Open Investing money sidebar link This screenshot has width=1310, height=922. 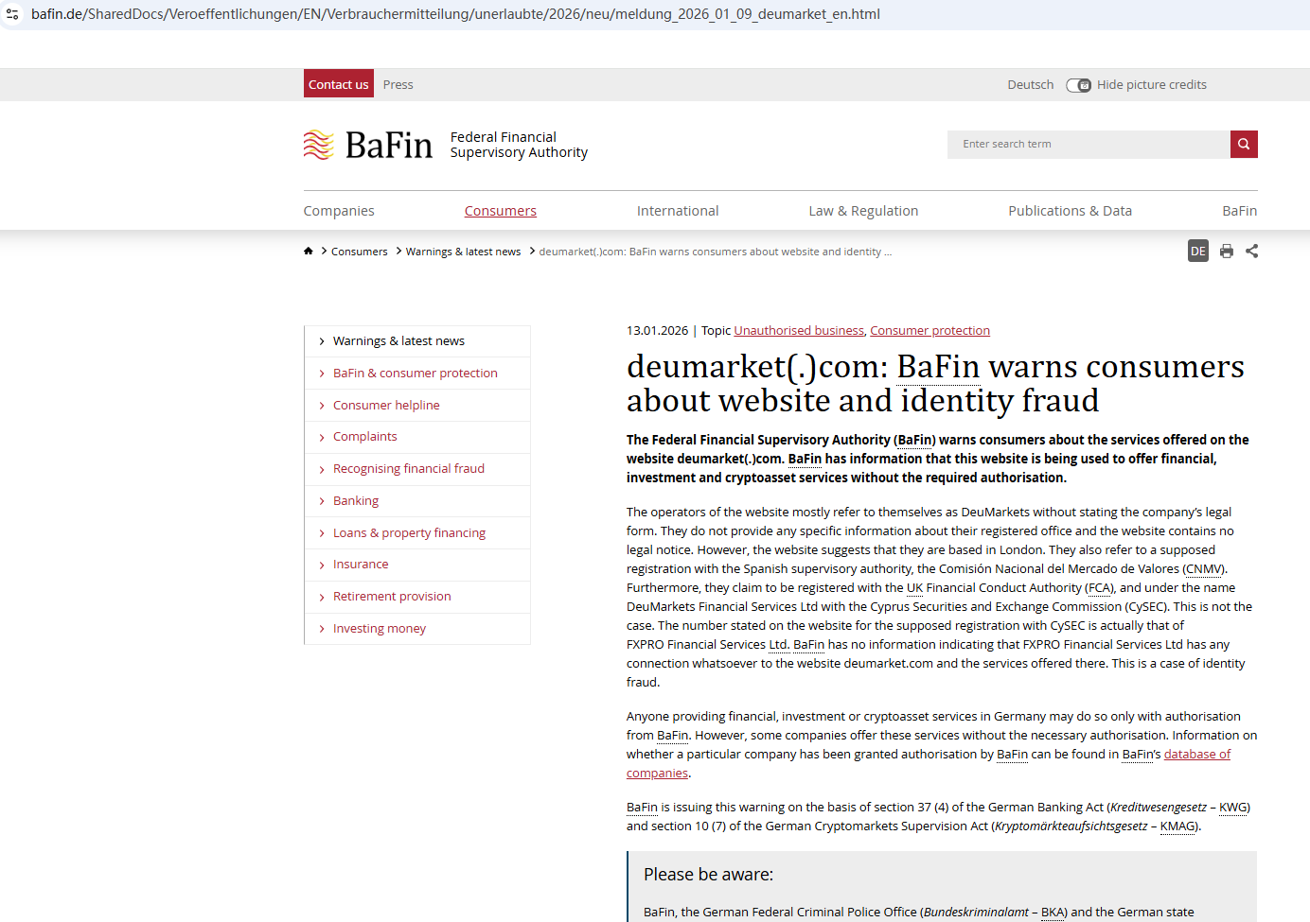point(380,628)
